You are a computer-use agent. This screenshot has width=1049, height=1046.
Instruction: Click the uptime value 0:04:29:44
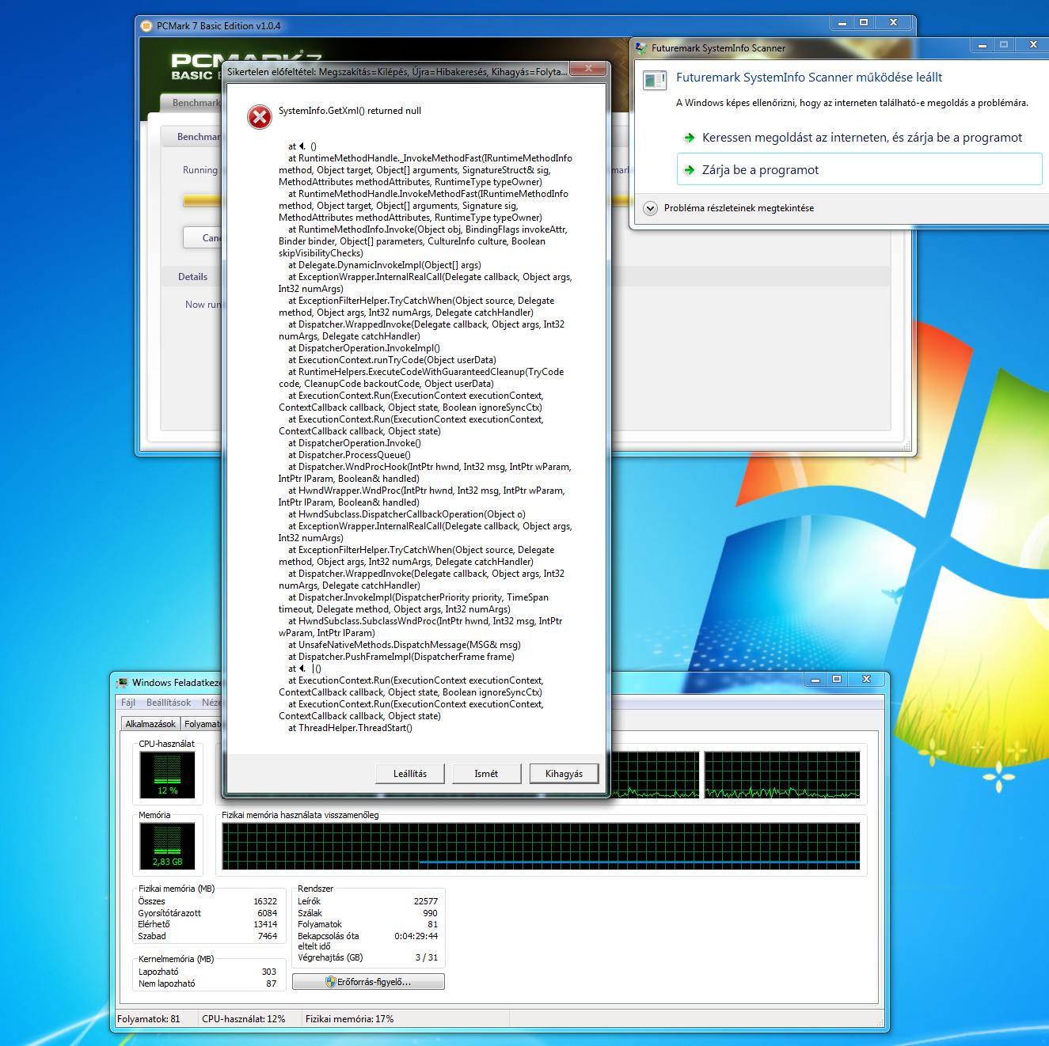click(x=416, y=936)
